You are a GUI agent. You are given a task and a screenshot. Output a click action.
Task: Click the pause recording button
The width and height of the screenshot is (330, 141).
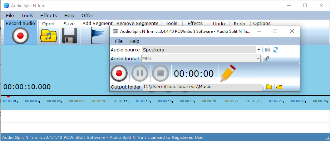139,73
